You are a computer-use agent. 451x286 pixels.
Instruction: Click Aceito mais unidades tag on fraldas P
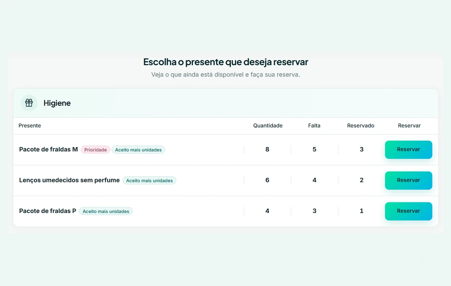[x=106, y=211]
